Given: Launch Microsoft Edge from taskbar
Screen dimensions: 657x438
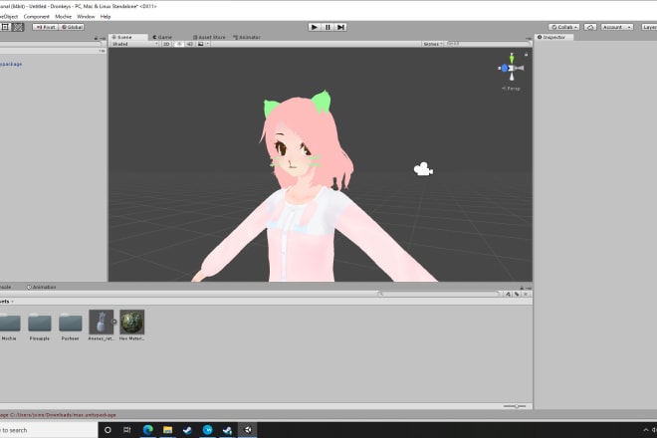Looking at the screenshot, I should coord(148,430).
